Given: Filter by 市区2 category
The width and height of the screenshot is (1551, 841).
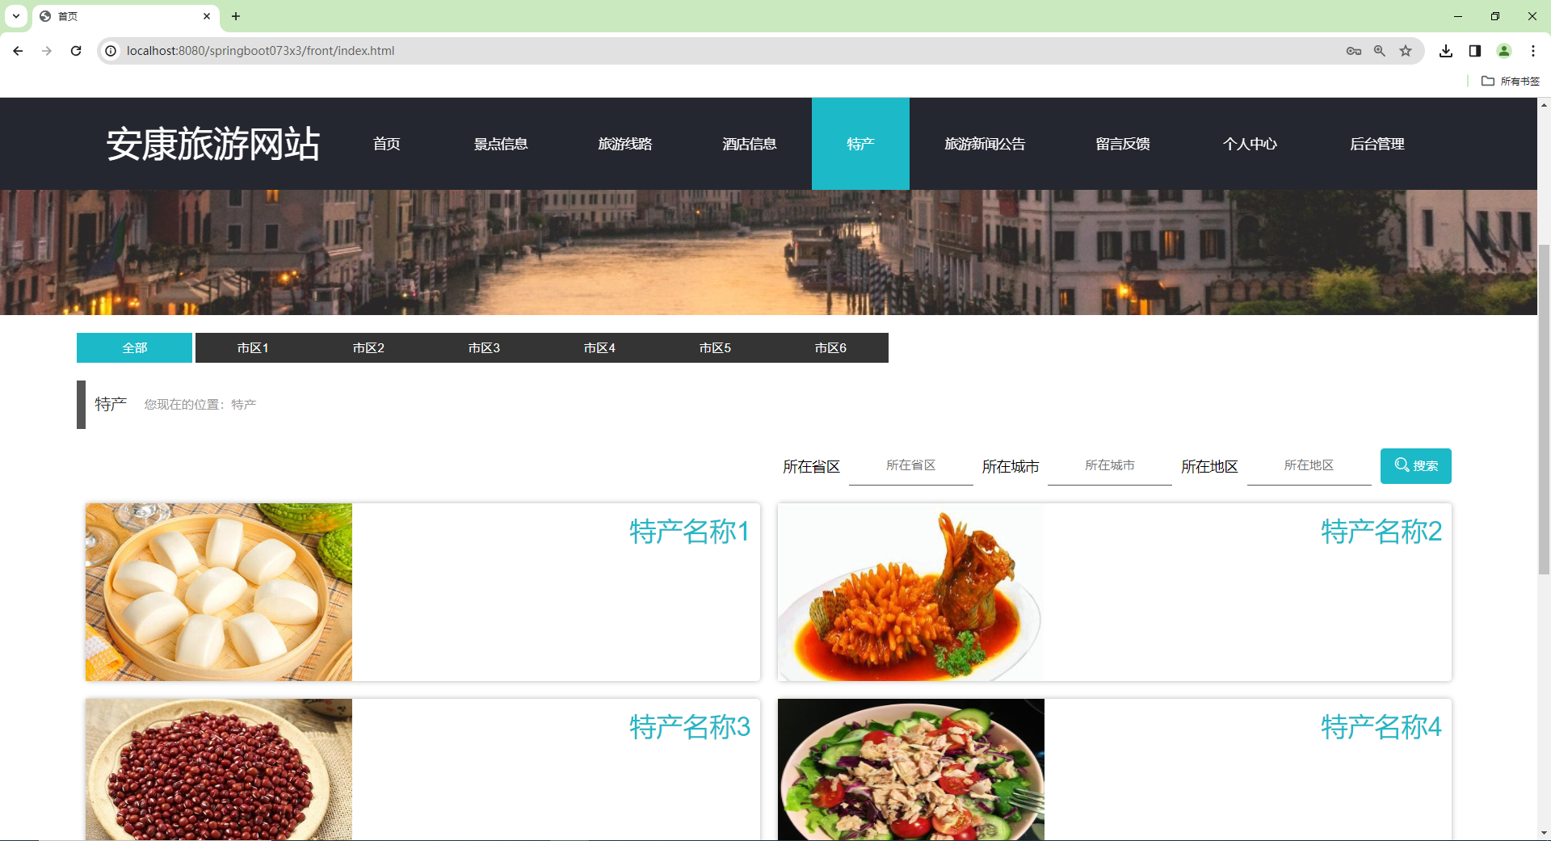Looking at the screenshot, I should [x=368, y=347].
